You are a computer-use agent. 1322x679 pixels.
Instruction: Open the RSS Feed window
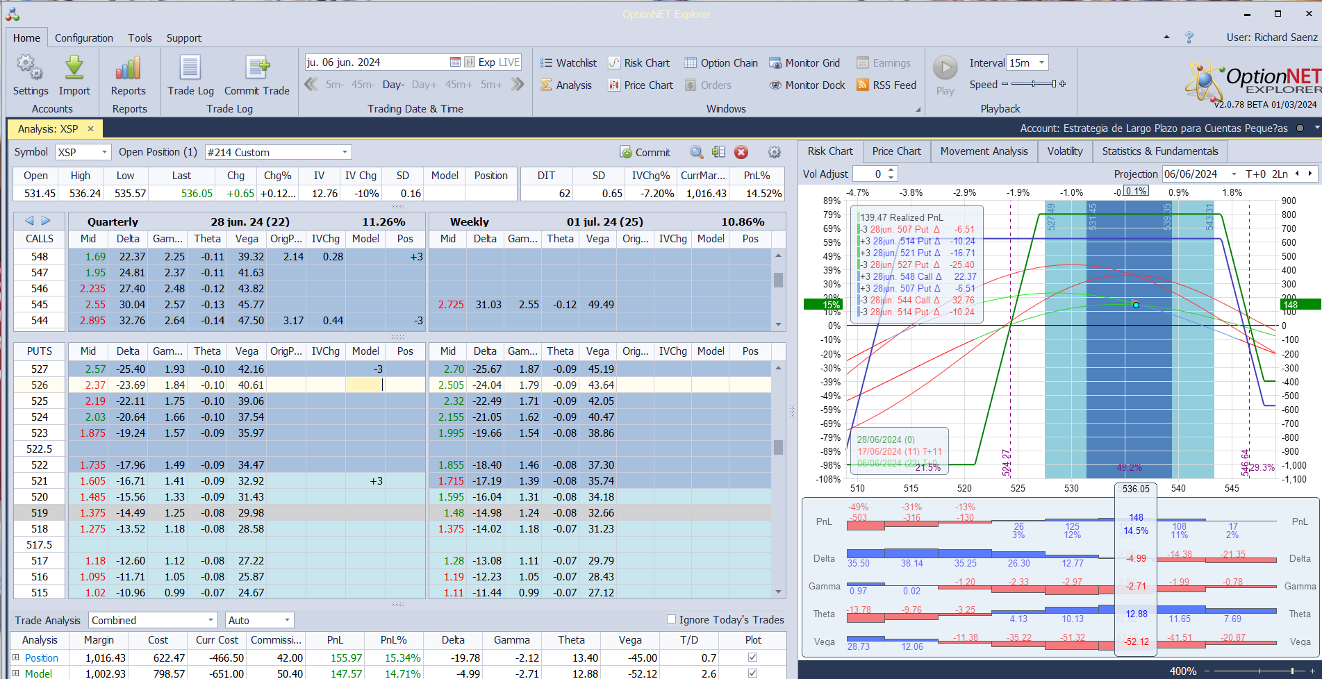[x=886, y=85]
